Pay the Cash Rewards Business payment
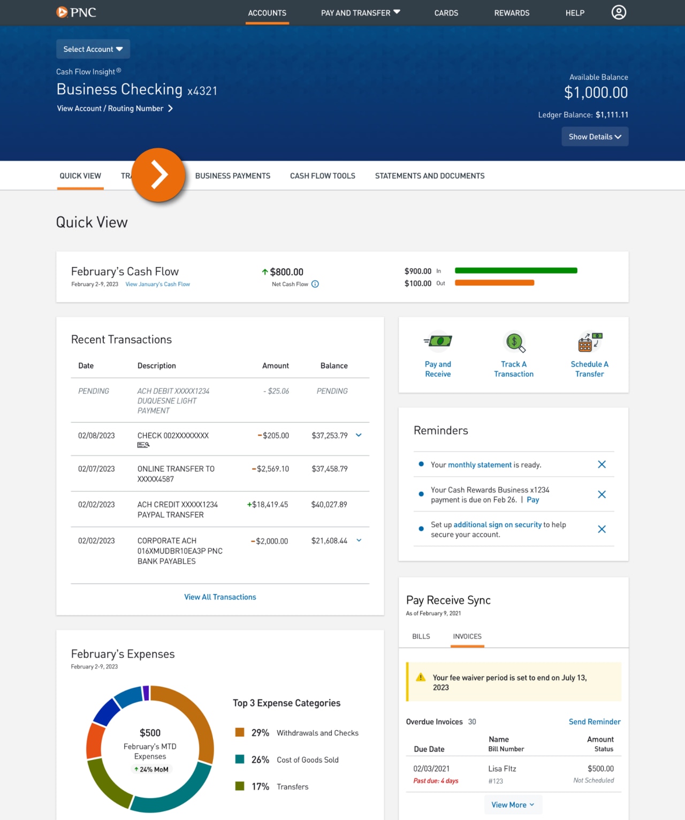Image resolution: width=685 pixels, height=820 pixels. coord(533,499)
